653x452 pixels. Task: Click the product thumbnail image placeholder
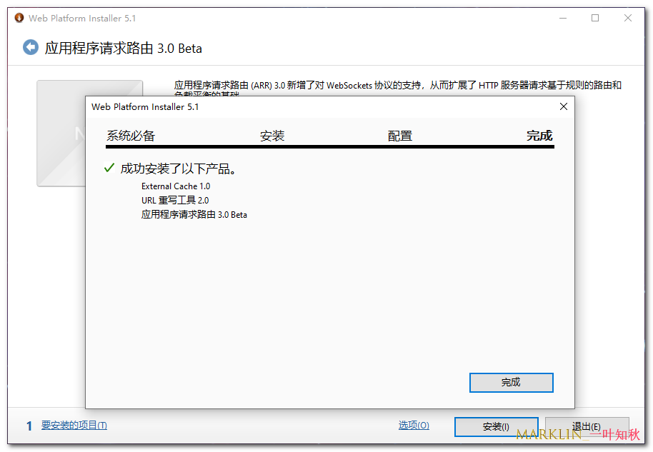(61, 134)
